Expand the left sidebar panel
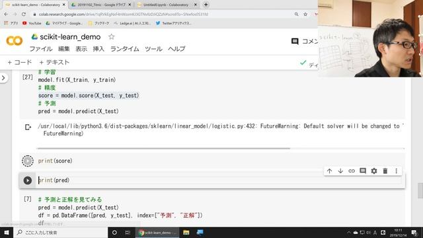Screen dimensions: 423x238 pos(3,78)
